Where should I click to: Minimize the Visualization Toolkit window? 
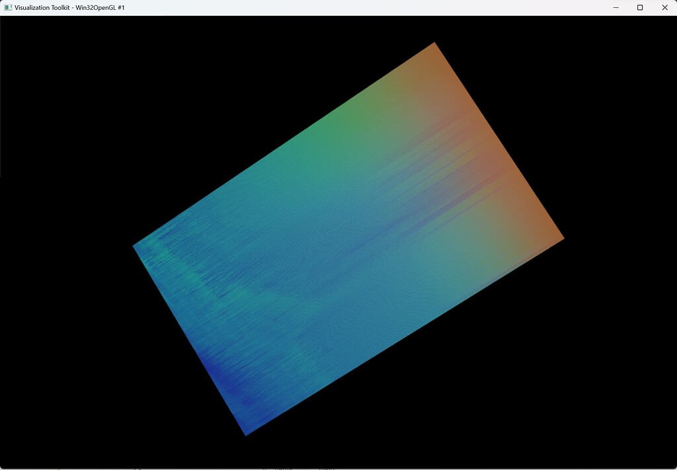[x=616, y=7]
